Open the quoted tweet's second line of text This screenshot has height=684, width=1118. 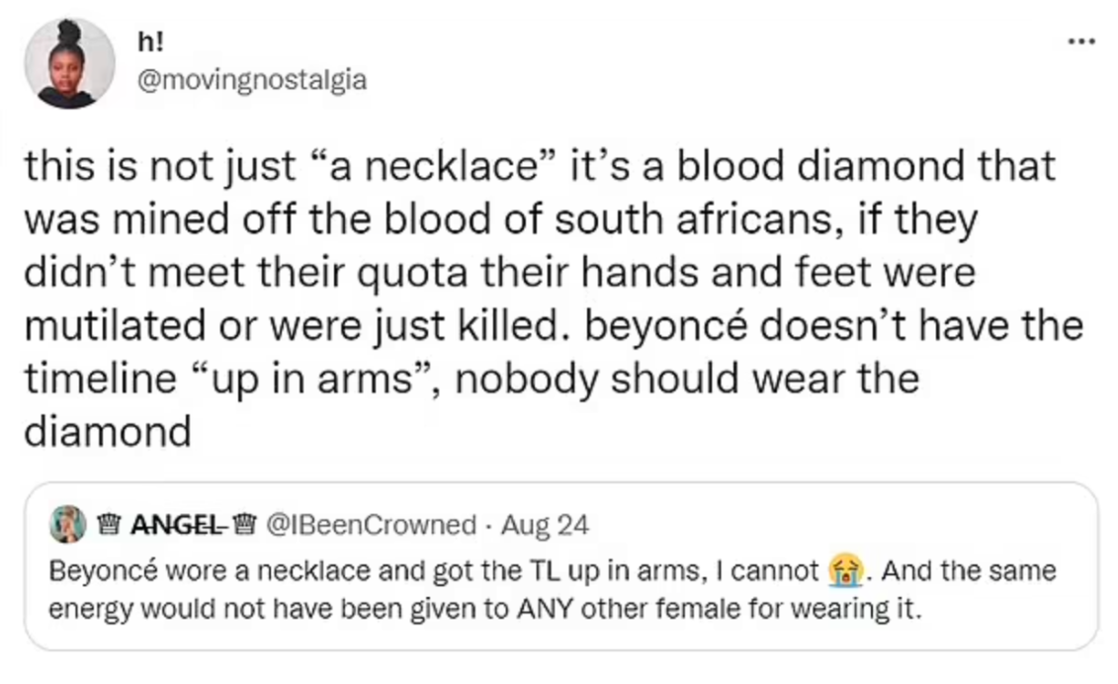(484, 608)
